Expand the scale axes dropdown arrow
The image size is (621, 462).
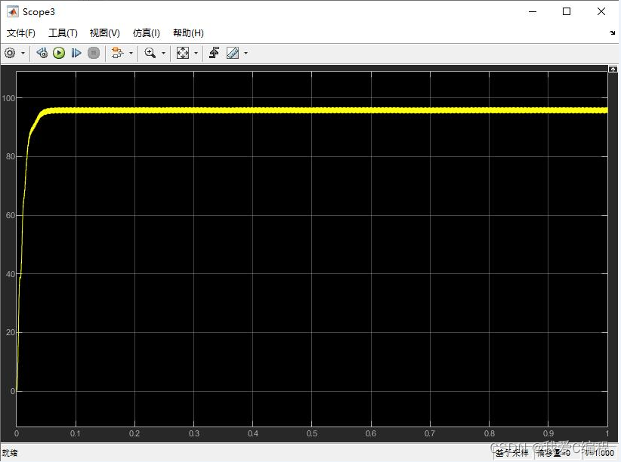[196, 53]
